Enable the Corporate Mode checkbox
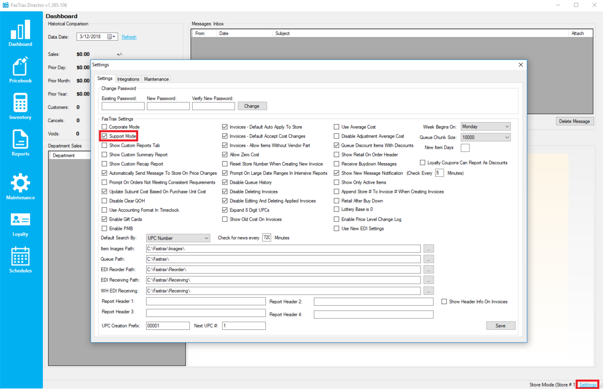The width and height of the screenshot is (603, 389). tap(104, 127)
